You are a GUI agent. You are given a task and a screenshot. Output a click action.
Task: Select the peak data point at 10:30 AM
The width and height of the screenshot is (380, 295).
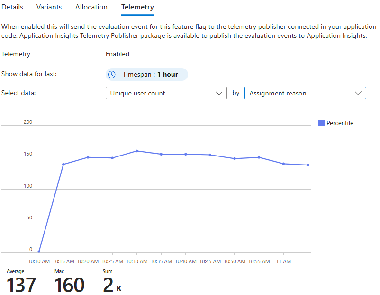tap(137, 150)
